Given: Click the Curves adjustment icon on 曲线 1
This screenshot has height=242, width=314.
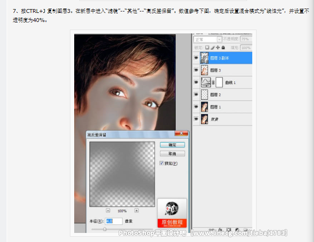Looking at the screenshot, I should (x=206, y=82).
